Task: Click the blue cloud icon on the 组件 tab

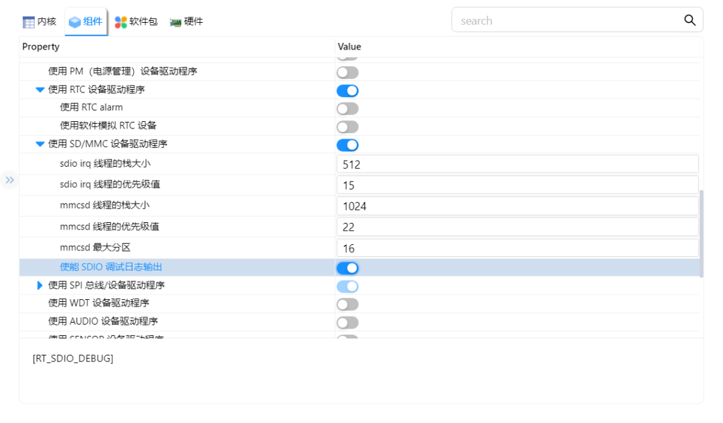Action: (74, 21)
